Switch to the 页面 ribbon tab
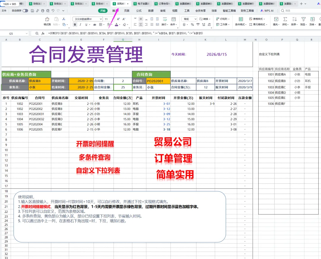 (x=127, y=11)
